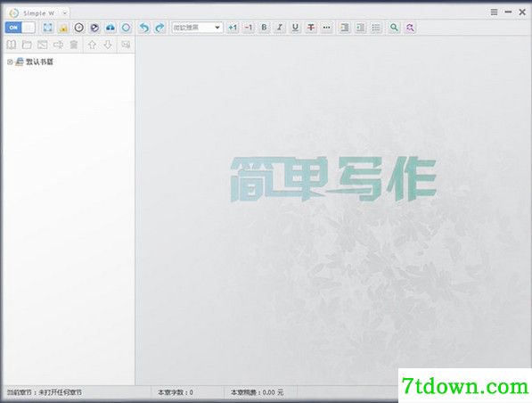Click the last sidebar toolbar icon

126,45
